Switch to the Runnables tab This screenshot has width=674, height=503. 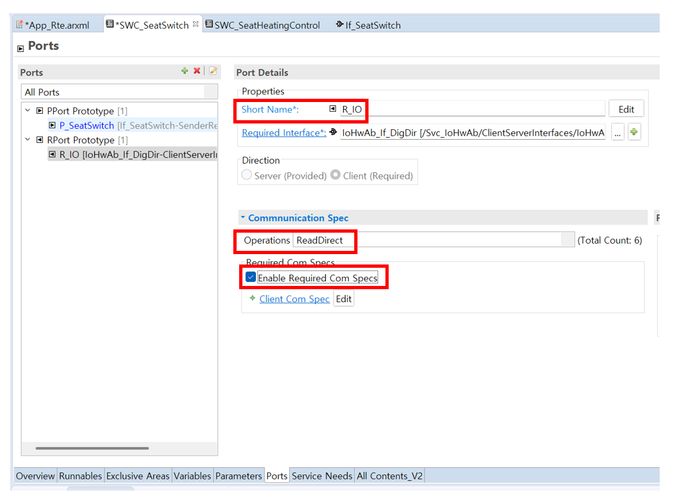click(81, 476)
